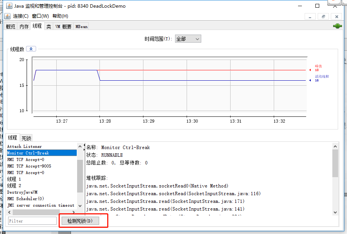Collapse the 线程数 chart panel
Screen dimensions: 347x234
(x=32, y=49)
